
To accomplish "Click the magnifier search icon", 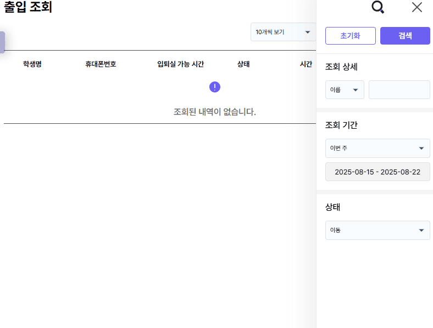I will click(378, 7).
